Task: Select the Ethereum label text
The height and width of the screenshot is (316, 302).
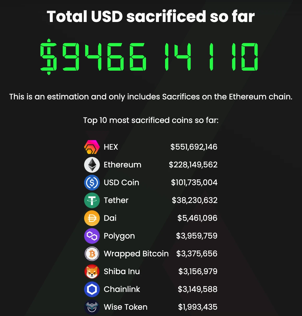Action: coord(123,165)
